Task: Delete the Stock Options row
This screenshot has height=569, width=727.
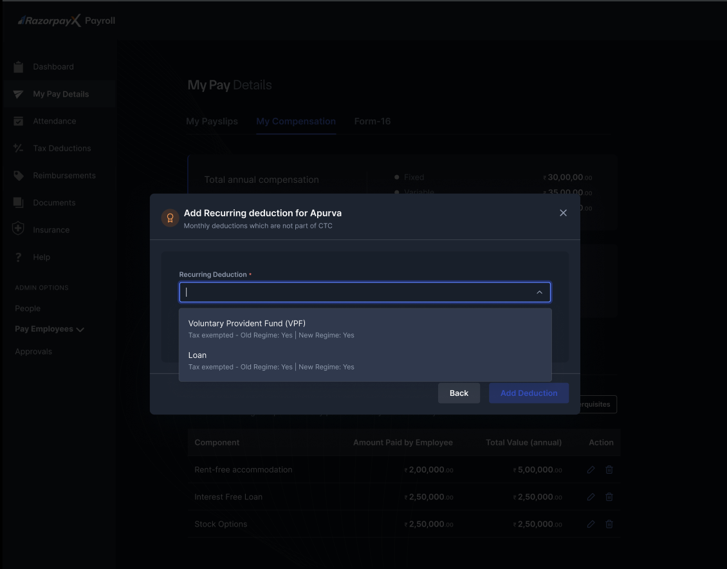Action: pyautogui.click(x=609, y=524)
